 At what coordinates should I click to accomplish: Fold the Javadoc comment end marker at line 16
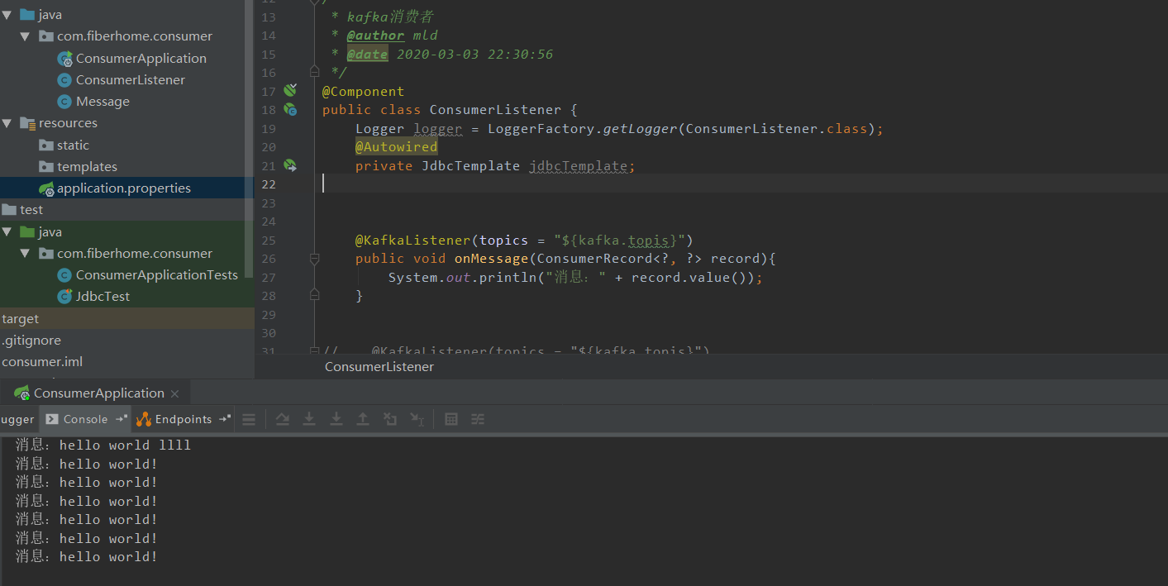click(314, 72)
